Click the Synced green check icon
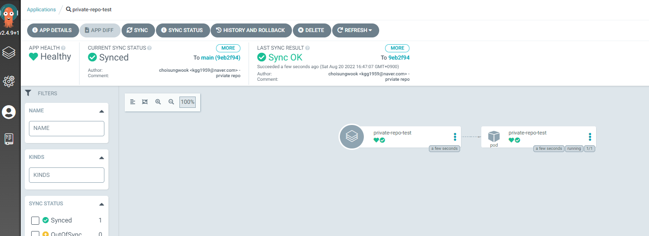This screenshot has width=649, height=236. [92, 57]
